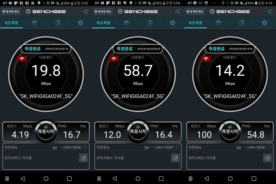The image size is (276, 184).
Task: Tap nav bar toggle icon under 58.7 Mbps screen
Action: click(x=99, y=178)
